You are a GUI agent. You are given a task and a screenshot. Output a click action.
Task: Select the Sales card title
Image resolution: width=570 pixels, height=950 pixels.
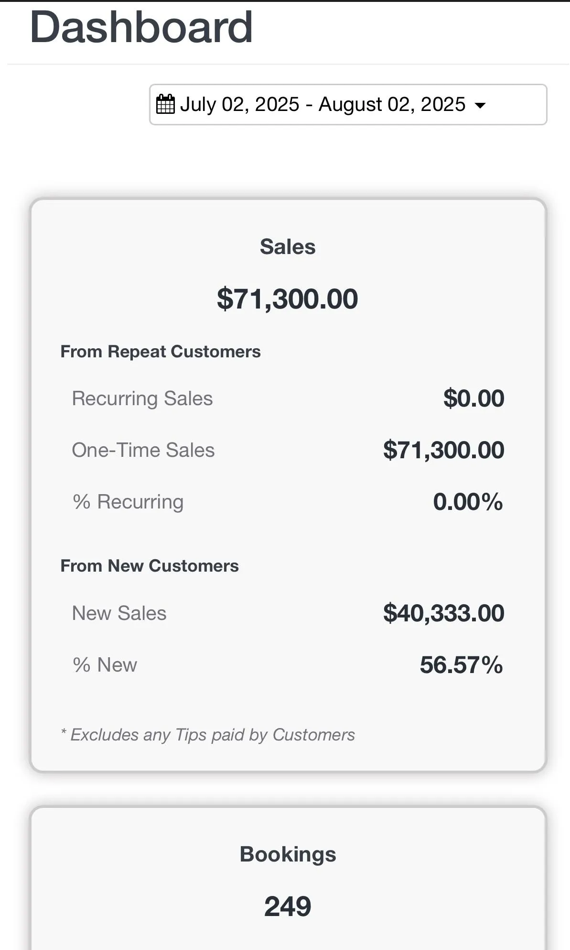(x=288, y=247)
